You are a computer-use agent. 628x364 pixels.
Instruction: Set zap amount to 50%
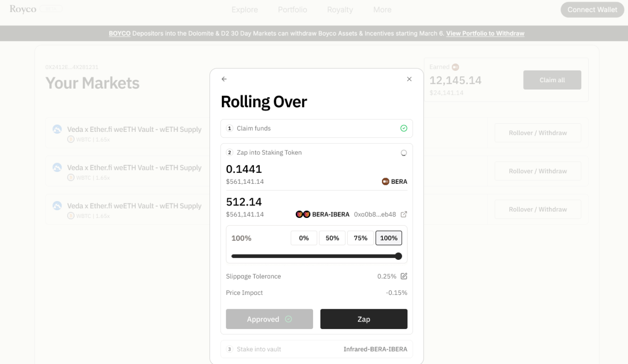coord(332,238)
